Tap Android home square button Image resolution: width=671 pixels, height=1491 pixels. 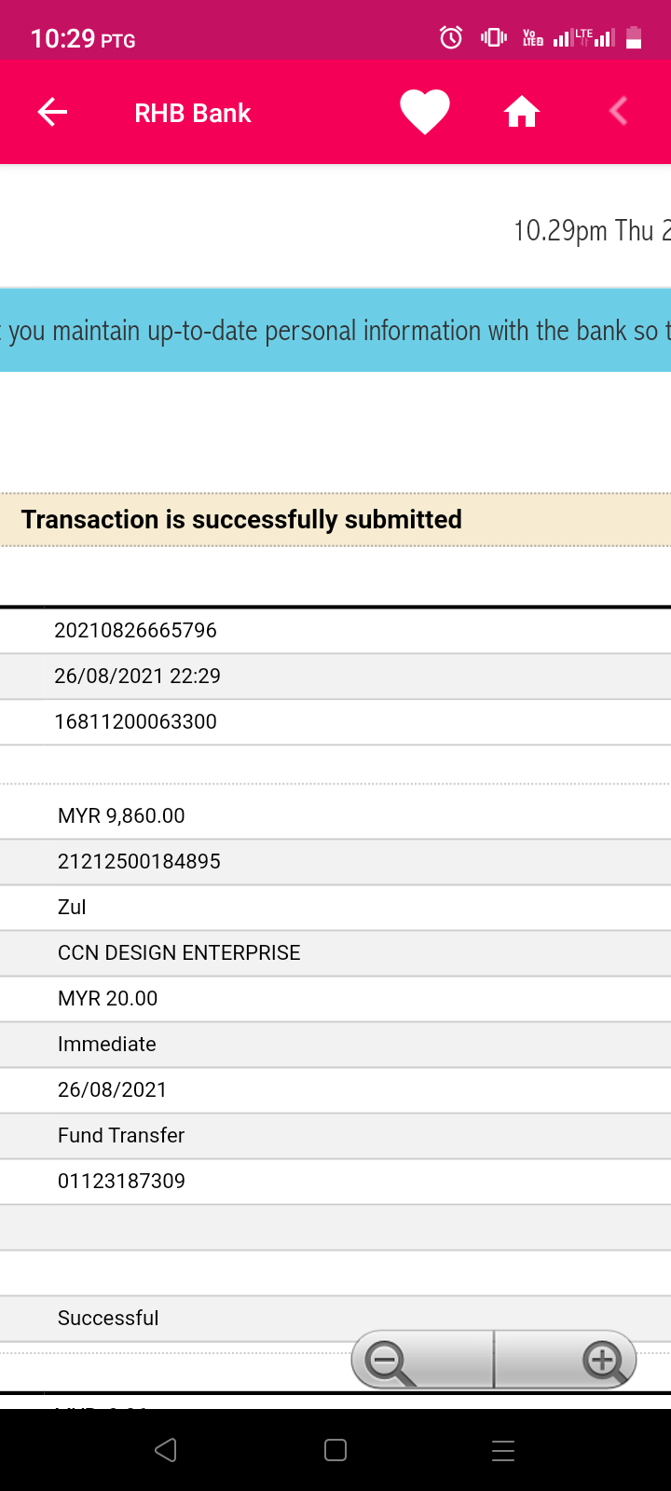pyautogui.click(x=335, y=1450)
